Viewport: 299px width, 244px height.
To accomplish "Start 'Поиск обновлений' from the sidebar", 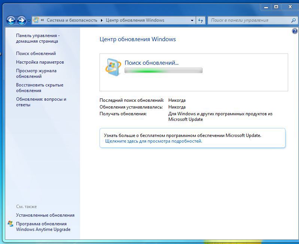I will pos(36,54).
